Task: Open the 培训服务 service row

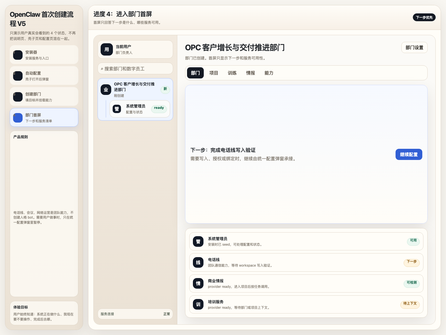Action: [306, 304]
